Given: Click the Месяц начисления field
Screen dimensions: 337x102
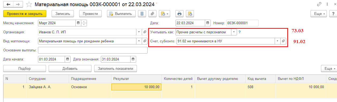Looking at the screenshot, I should tap(57, 23).
